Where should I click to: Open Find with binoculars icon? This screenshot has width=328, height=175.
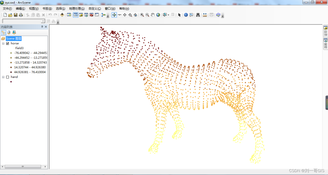click(198, 15)
